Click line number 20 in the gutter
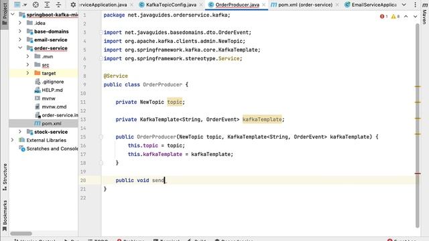Image resolution: width=429 pixels, height=241 pixels. [83, 180]
